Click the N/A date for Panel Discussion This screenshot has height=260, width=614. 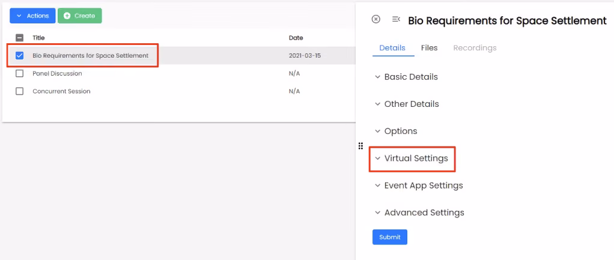(x=294, y=73)
